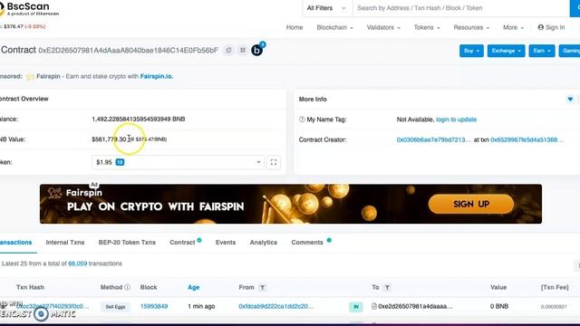The height and width of the screenshot is (326, 580).
Task: Click the 0 BNB value cell
Action: click(x=499, y=306)
